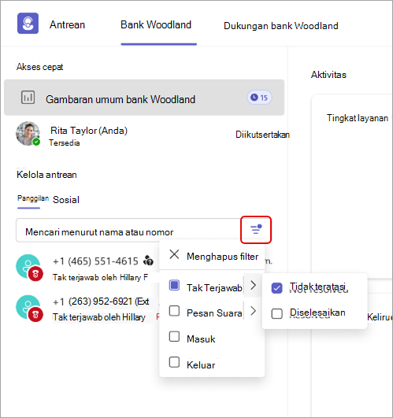
Task: Click Tingkat layanan in Aktivitas panel
Action: [x=358, y=118]
